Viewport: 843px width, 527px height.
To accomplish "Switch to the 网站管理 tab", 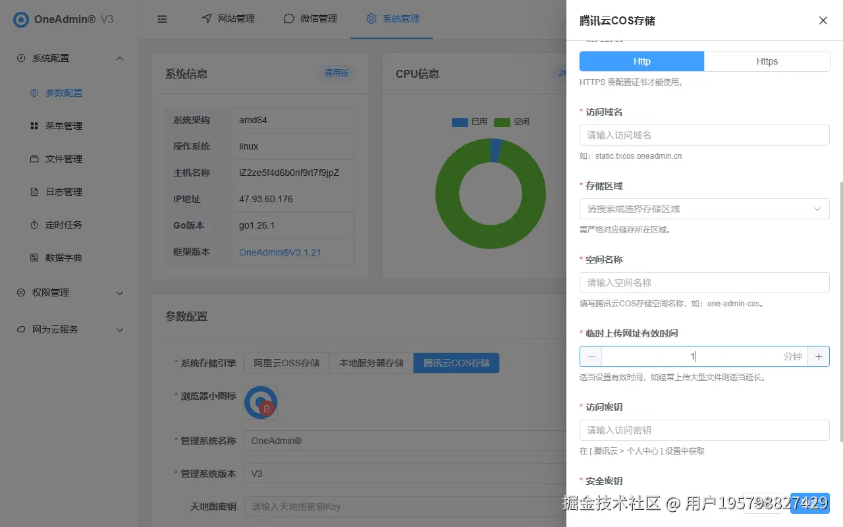I will pyautogui.click(x=228, y=18).
